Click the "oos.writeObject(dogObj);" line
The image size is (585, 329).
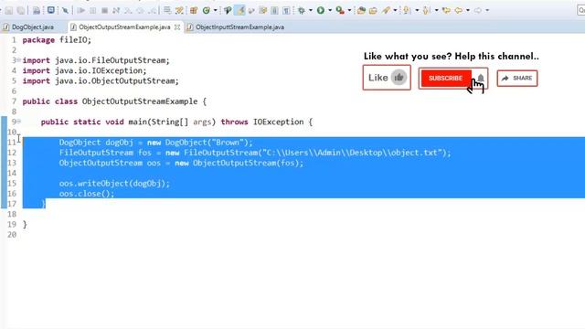click(x=114, y=184)
